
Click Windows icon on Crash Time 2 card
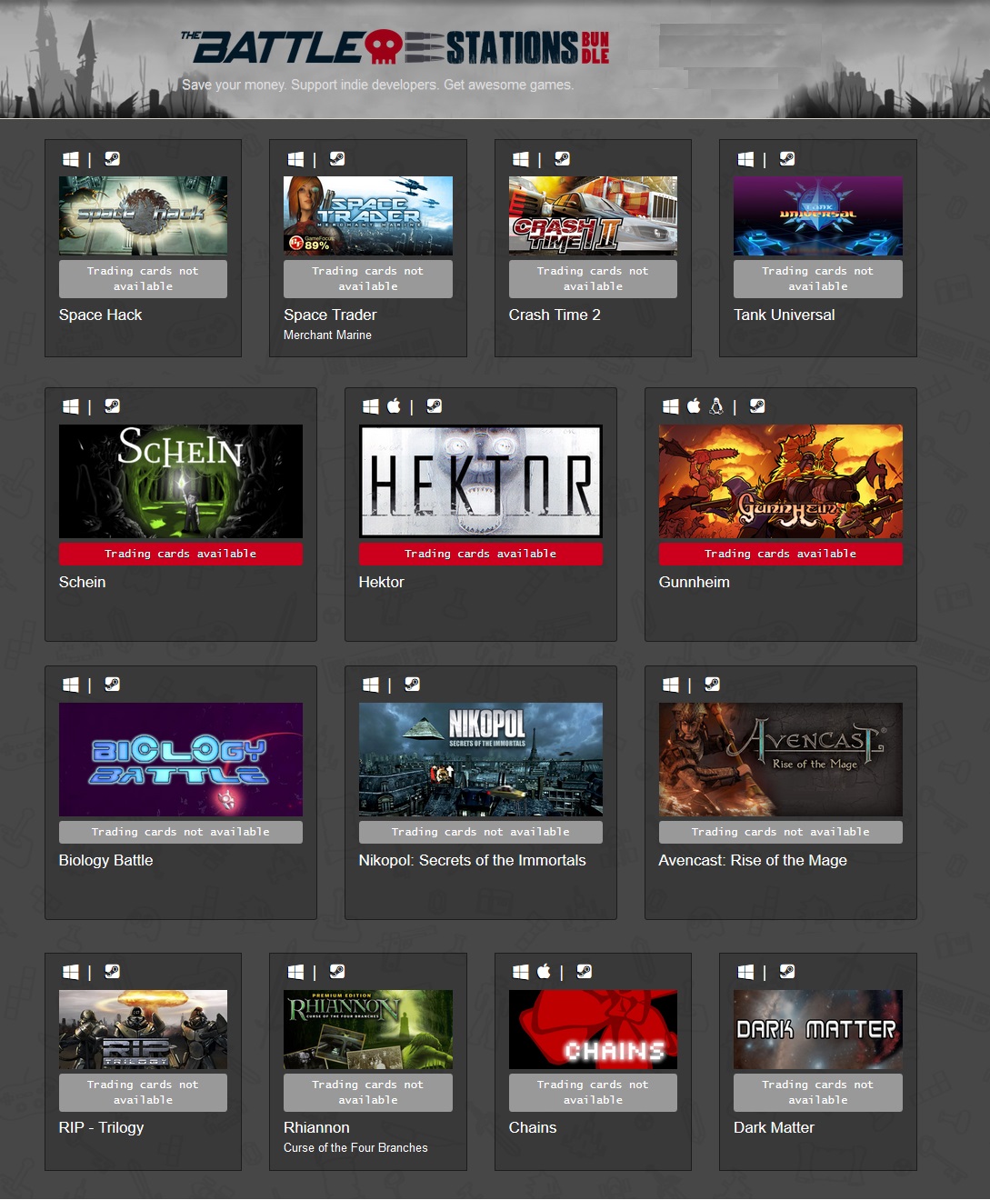tap(521, 159)
